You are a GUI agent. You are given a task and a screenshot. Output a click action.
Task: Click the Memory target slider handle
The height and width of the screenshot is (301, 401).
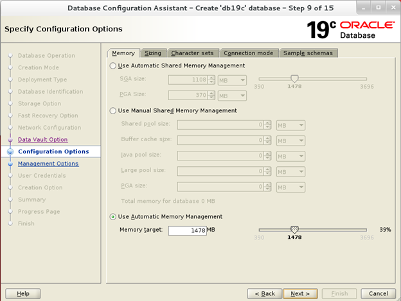pyautogui.click(x=294, y=229)
